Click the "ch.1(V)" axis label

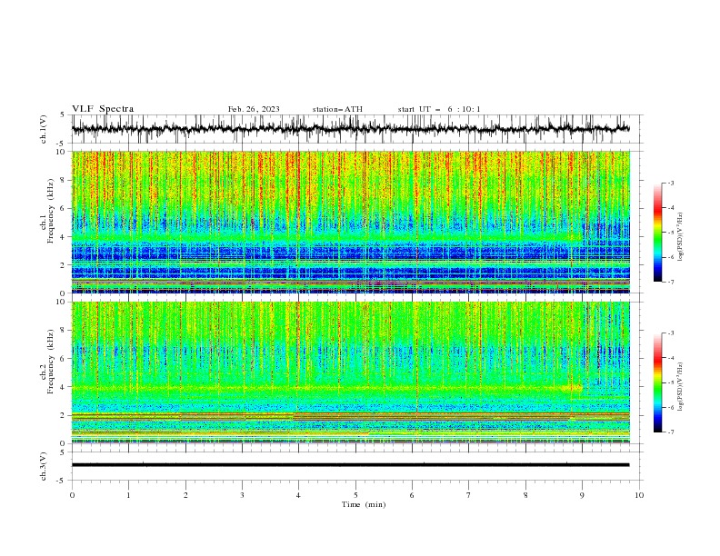pyautogui.click(x=44, y=129)
